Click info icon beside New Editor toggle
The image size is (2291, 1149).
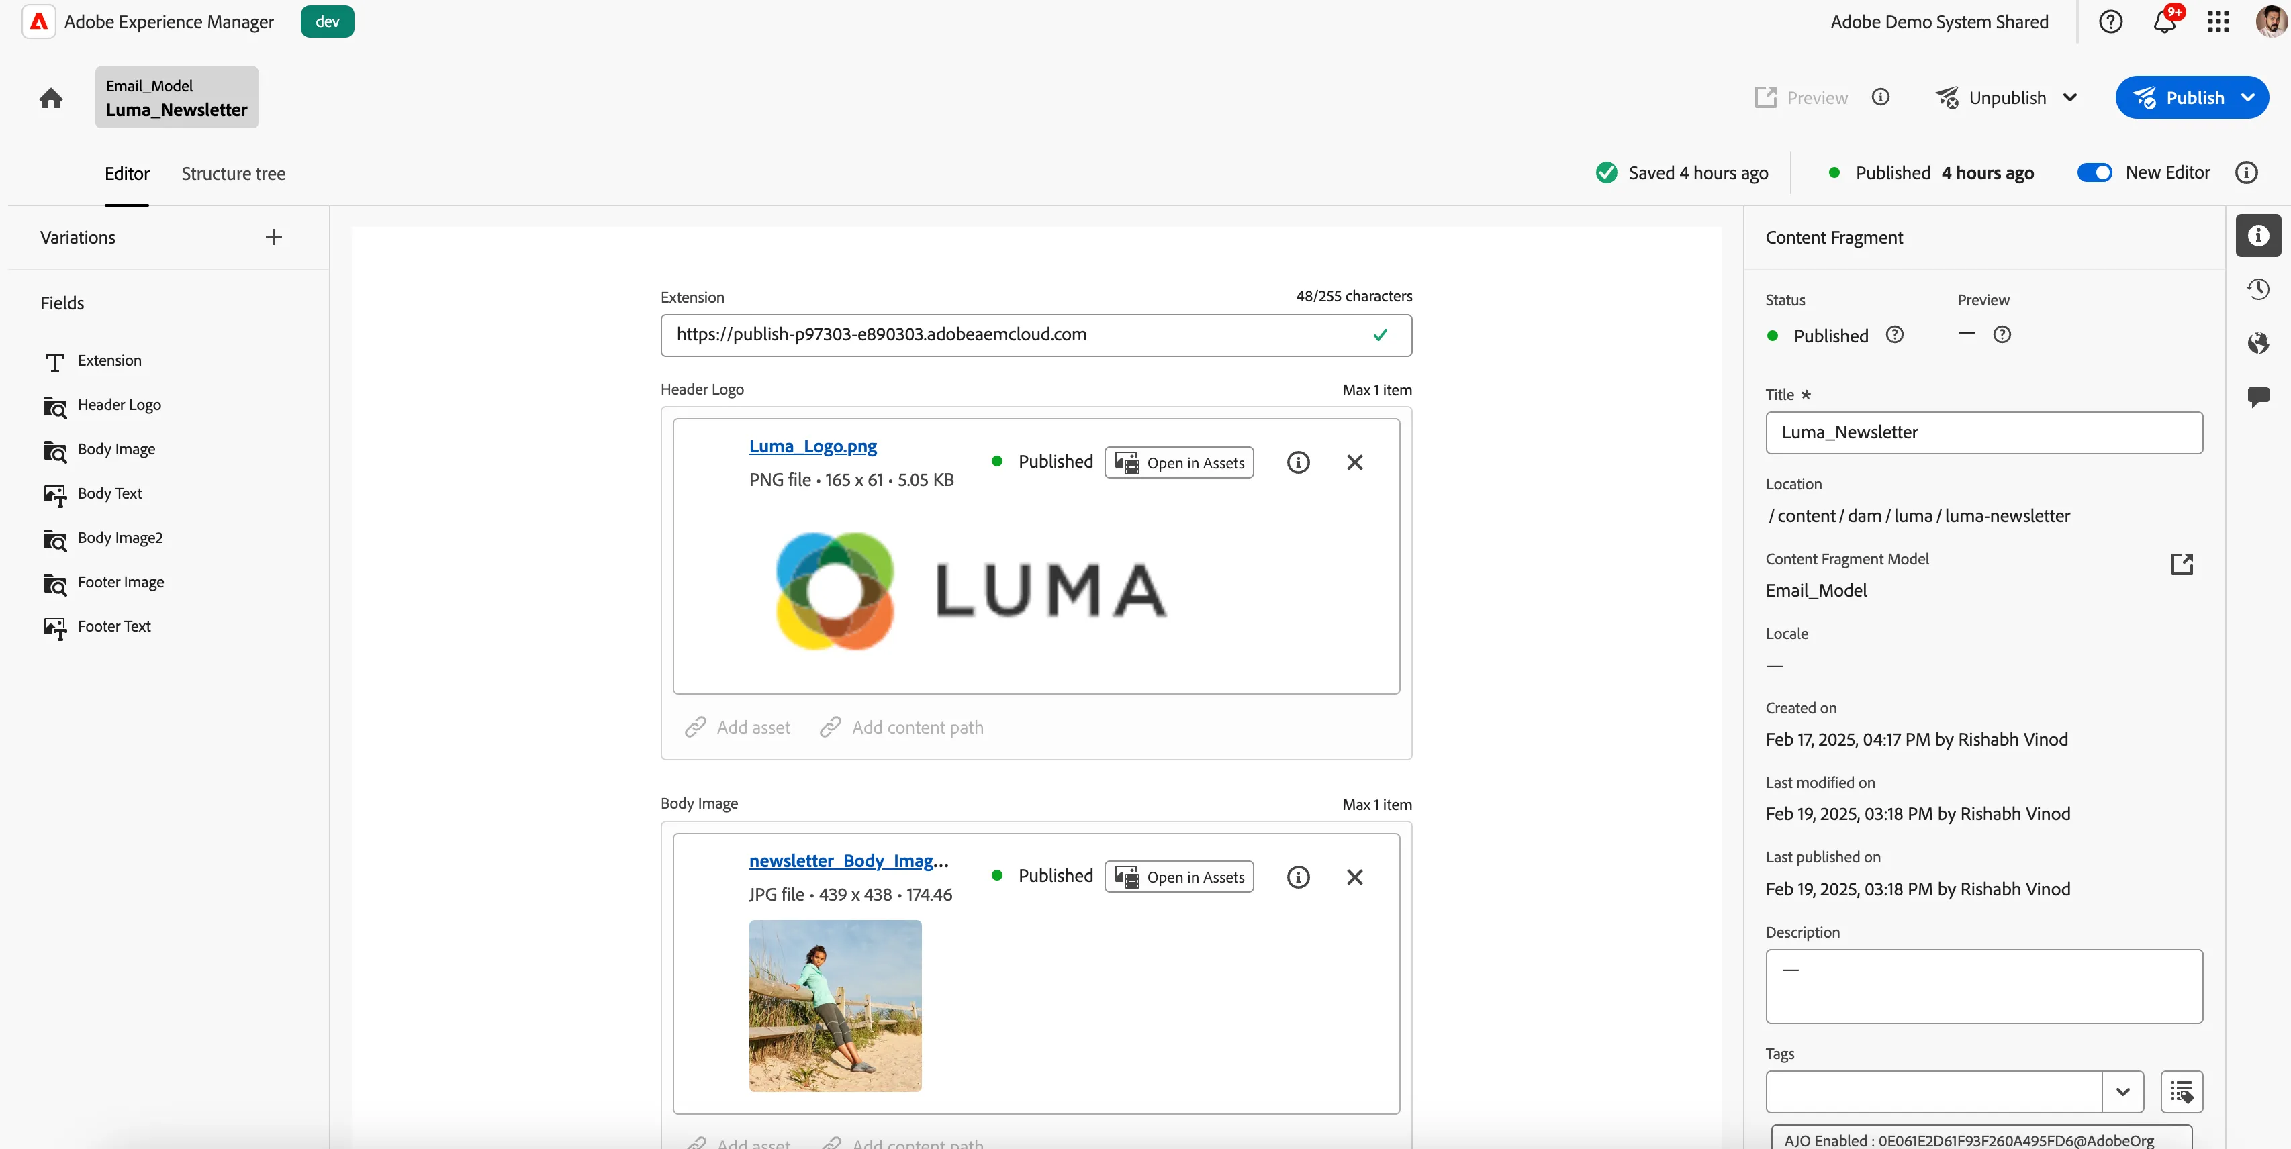pos(2247,172)
